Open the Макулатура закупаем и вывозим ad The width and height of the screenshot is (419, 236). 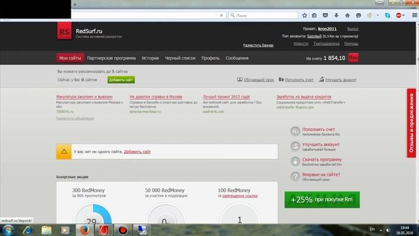[84, 96]
